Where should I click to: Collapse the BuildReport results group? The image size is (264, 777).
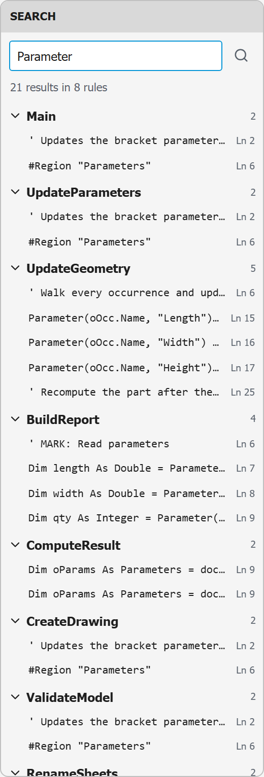pyautogui.click(x=15, y=419)
